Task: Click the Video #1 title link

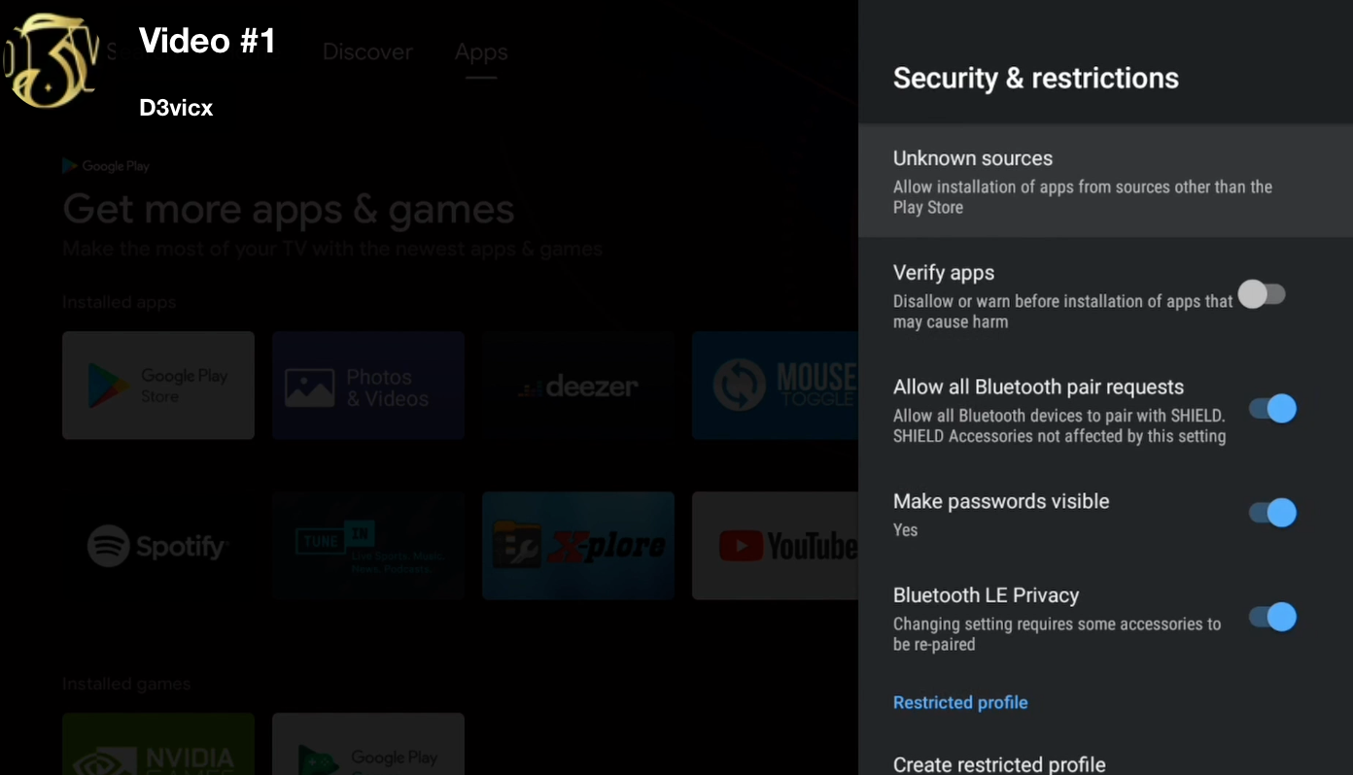Action: [207, 41]
